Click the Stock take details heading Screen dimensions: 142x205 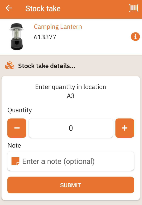(47, 66)
